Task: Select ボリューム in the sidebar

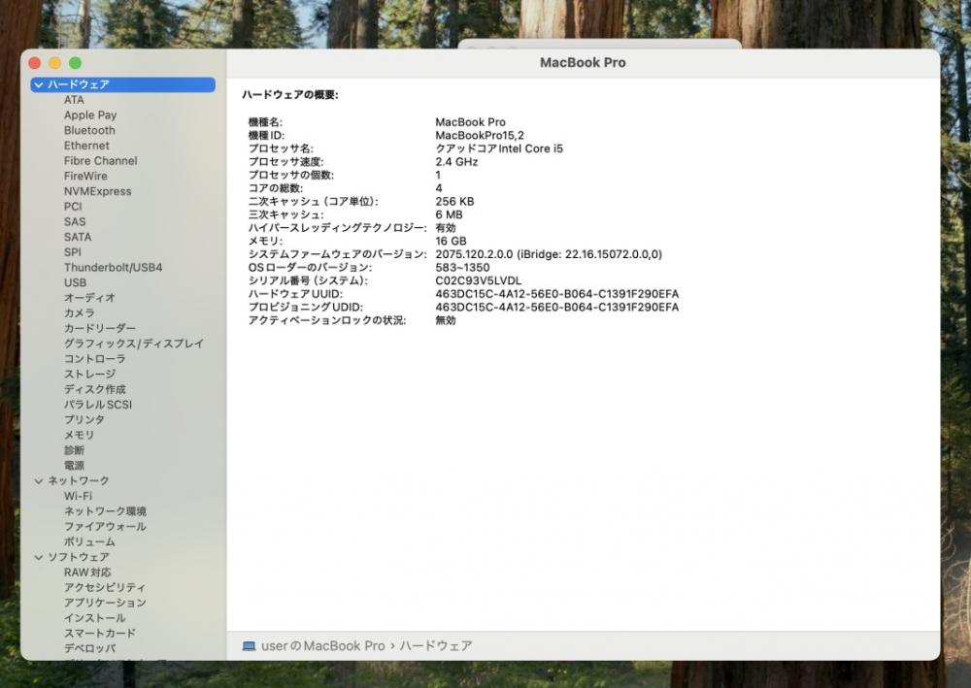Action: point(89,542)
